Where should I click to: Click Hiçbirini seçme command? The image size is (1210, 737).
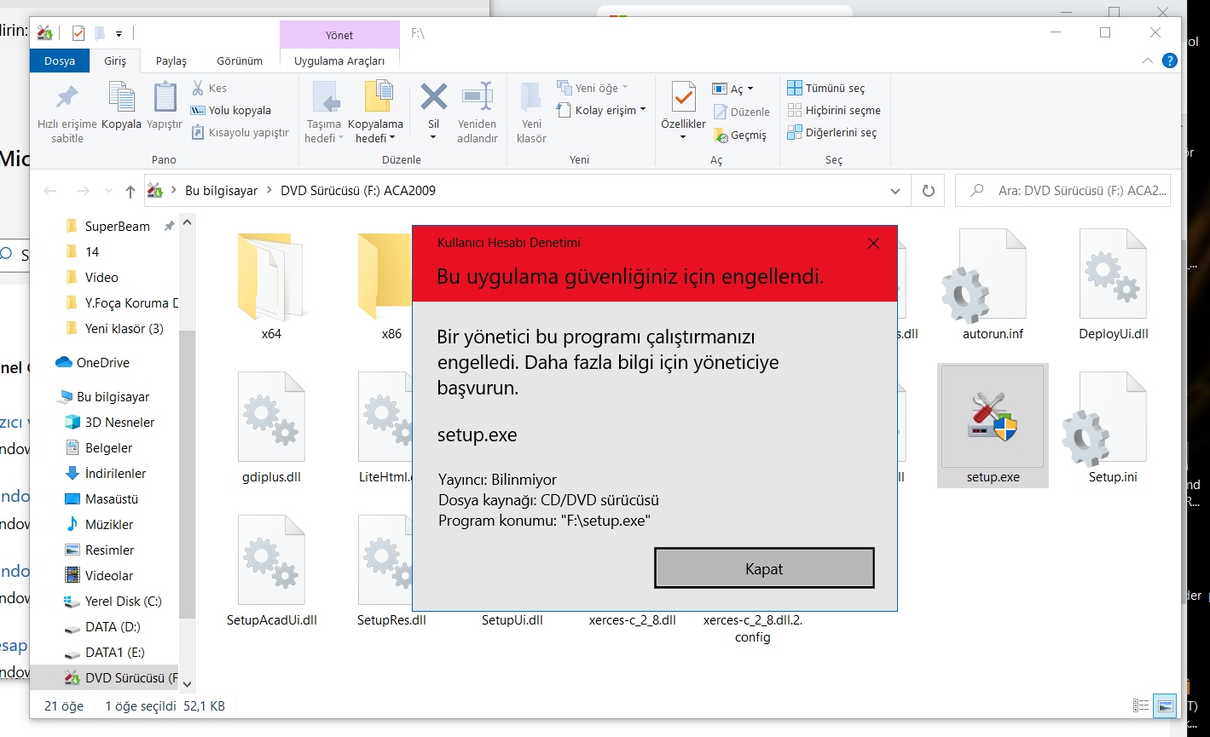(833, 110)
